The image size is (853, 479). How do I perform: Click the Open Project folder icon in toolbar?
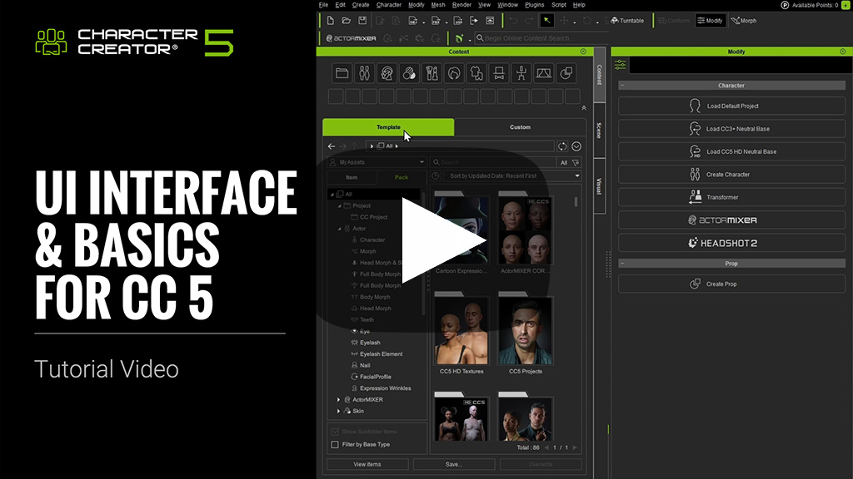tap(346, 21)
